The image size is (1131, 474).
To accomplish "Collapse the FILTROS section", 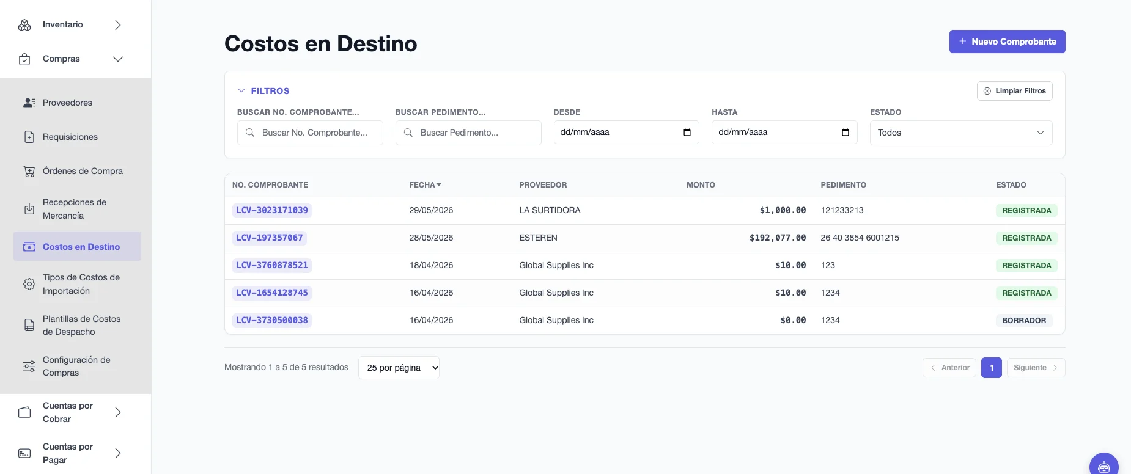I will [263, 91].
